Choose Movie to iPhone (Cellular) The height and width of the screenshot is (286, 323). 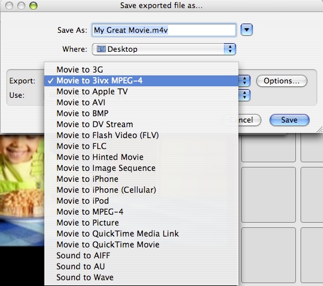click(141, 190)
